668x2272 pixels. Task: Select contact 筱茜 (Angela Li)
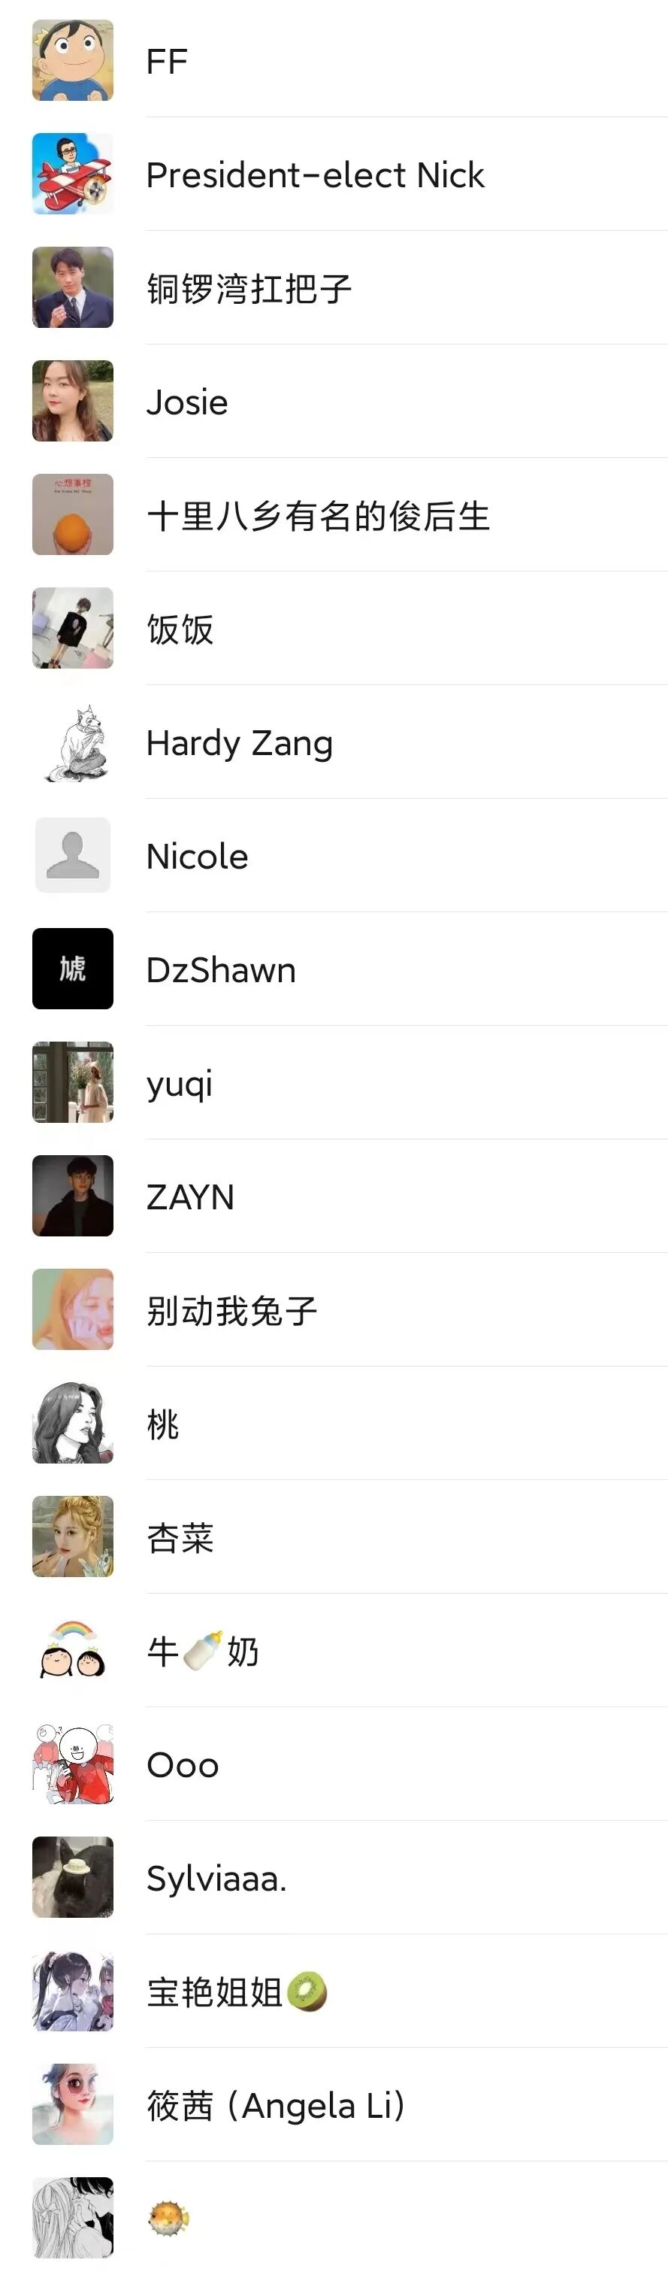(334, 2104)
